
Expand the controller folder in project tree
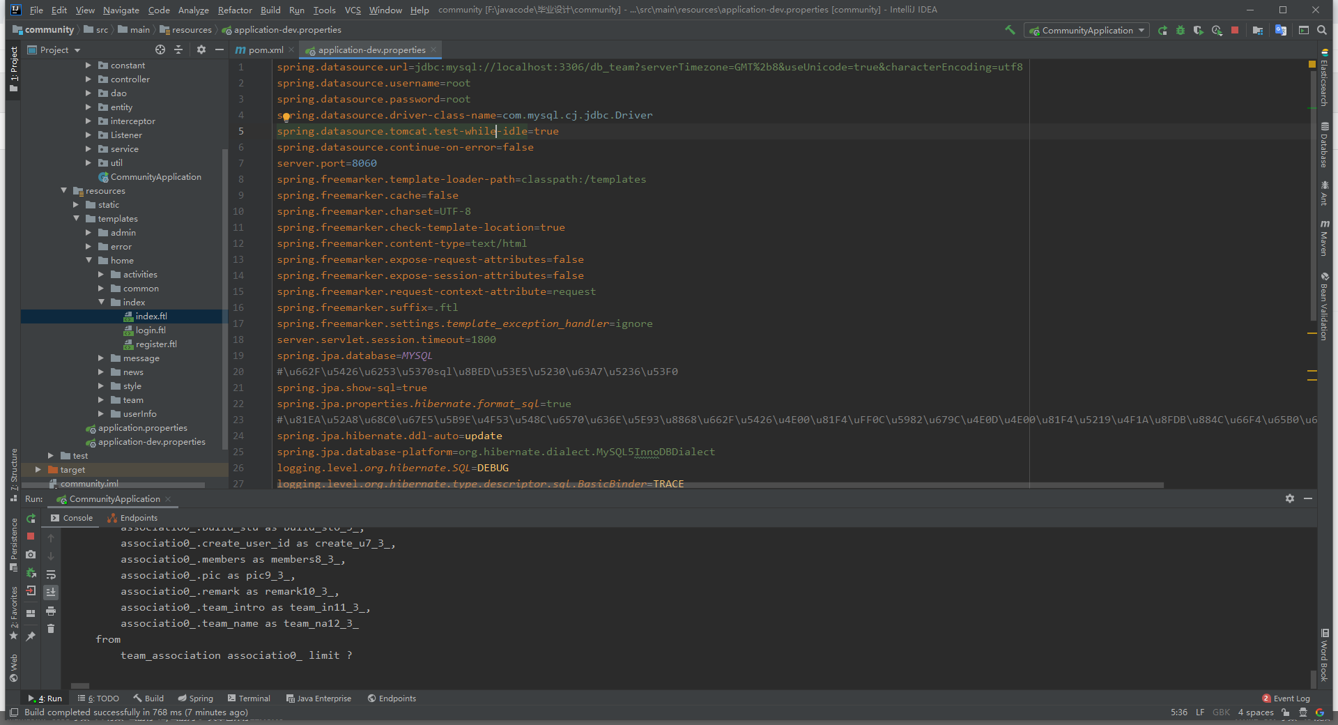(x=89, y=79)
